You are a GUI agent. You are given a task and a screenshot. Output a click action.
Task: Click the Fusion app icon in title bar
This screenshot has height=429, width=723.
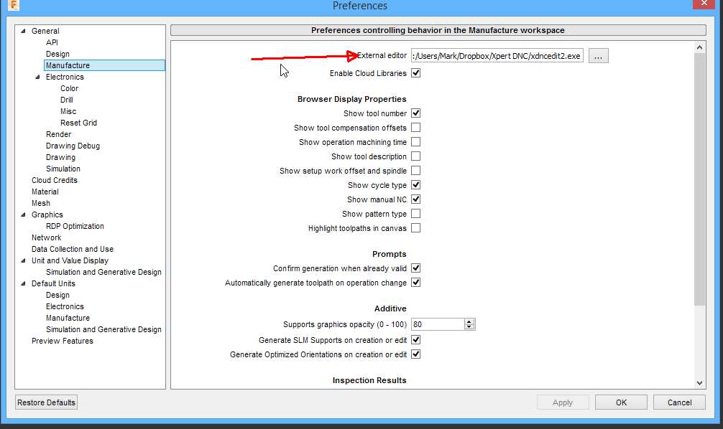tap(14, 5)
